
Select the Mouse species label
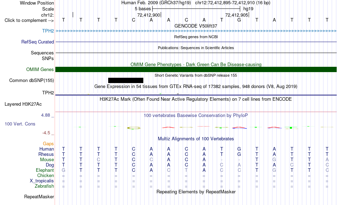(x=47, y=160)
